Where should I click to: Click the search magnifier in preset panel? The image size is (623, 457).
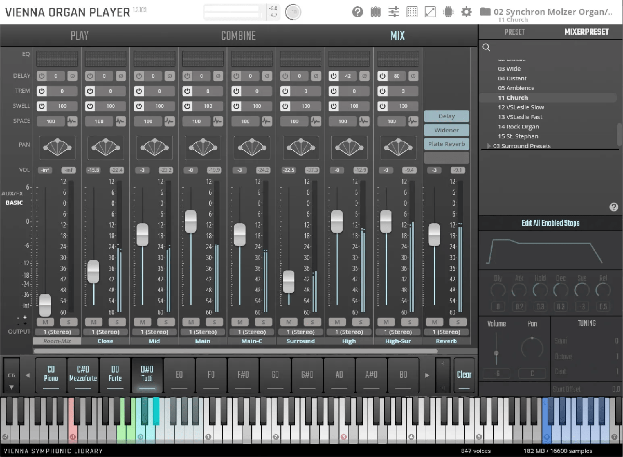click(486, 48)
